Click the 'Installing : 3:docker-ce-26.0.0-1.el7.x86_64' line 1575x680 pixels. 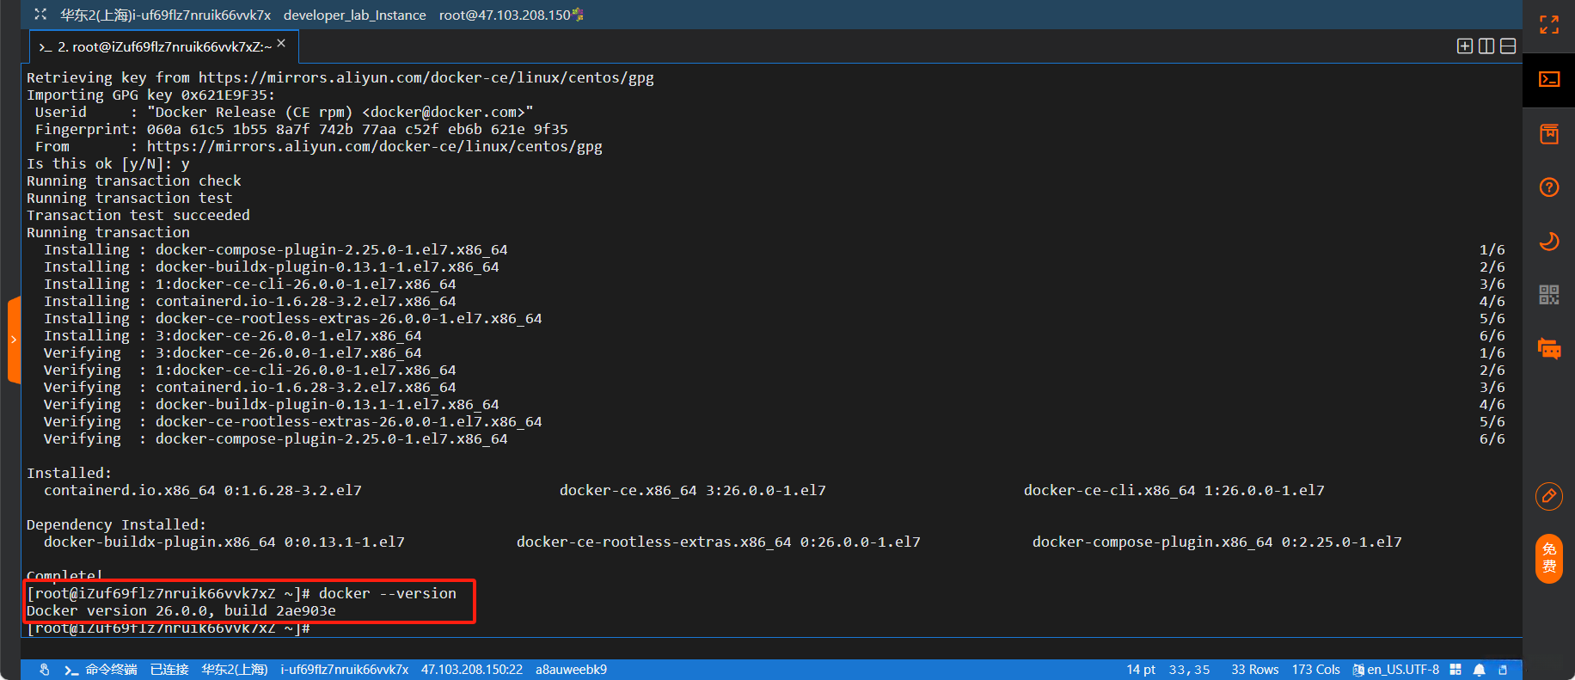click(233, 335)
